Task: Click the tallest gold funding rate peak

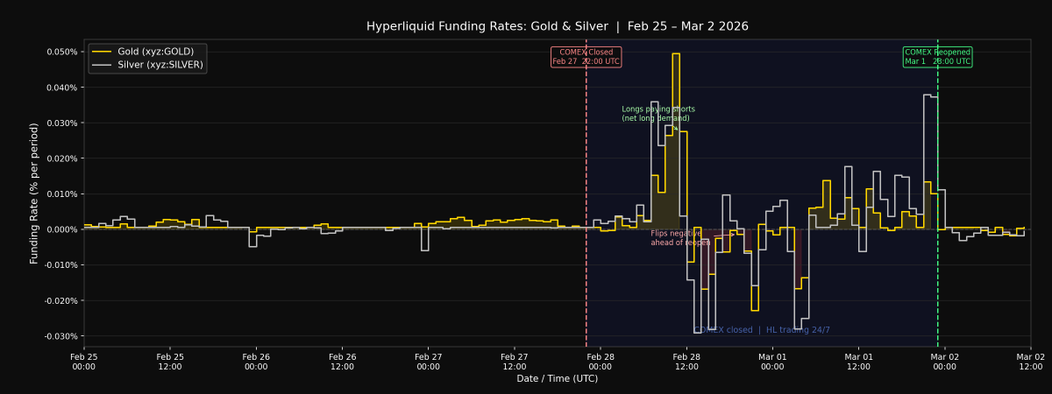Action: pyautogui.click(x=676, y=54)
